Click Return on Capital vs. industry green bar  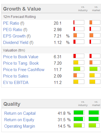(79, 112)
